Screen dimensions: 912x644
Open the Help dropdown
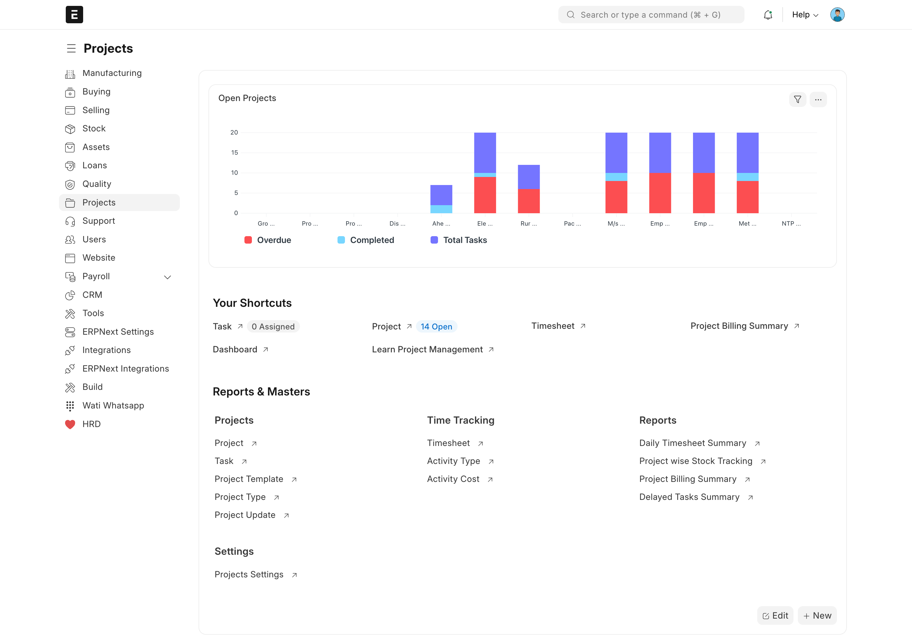click(x=805, y=15)
